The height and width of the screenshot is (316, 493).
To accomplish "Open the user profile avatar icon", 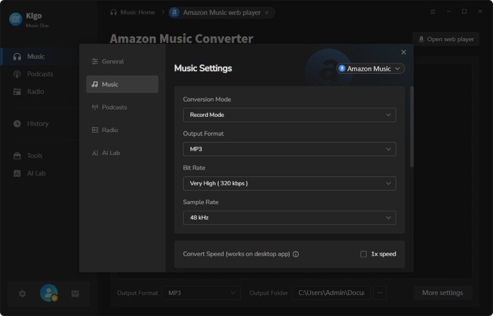I will (49, 293).
